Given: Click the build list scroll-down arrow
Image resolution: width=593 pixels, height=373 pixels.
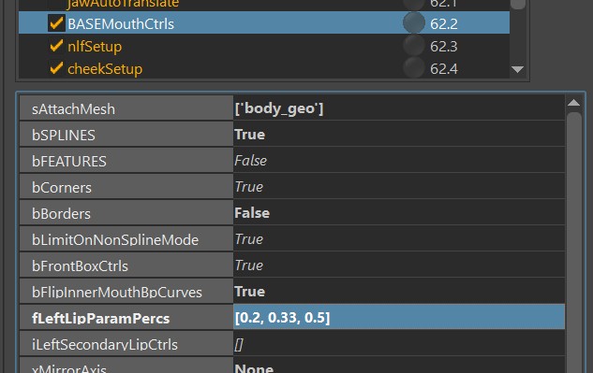Looking at the screenshot, I should point(517,69).
